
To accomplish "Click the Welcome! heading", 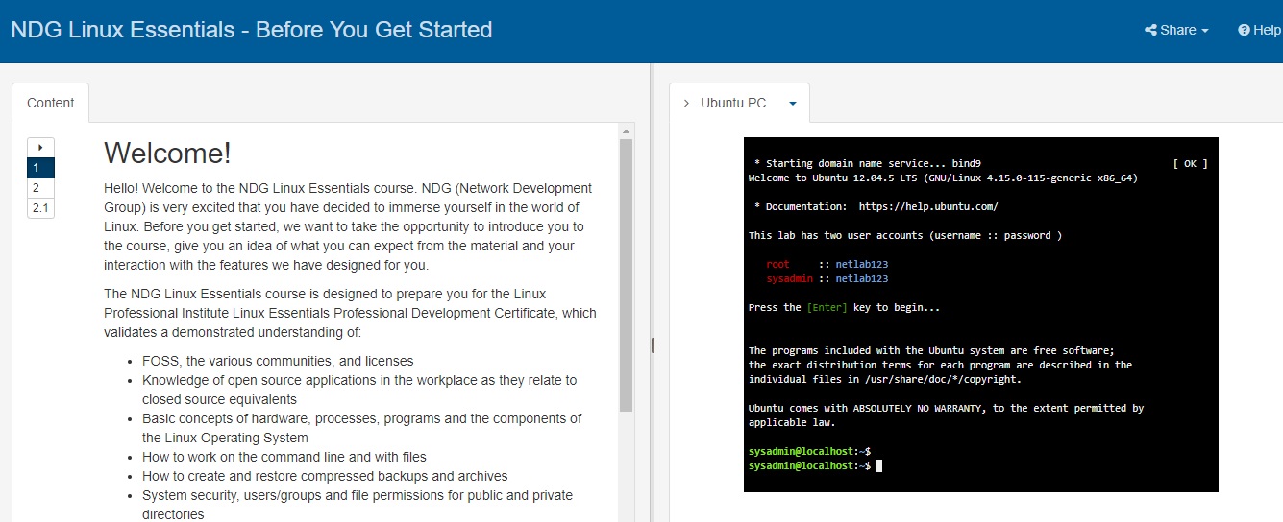I will [167, 153].
